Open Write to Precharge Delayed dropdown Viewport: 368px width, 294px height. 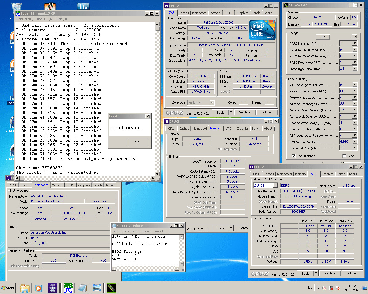(354, 104)
